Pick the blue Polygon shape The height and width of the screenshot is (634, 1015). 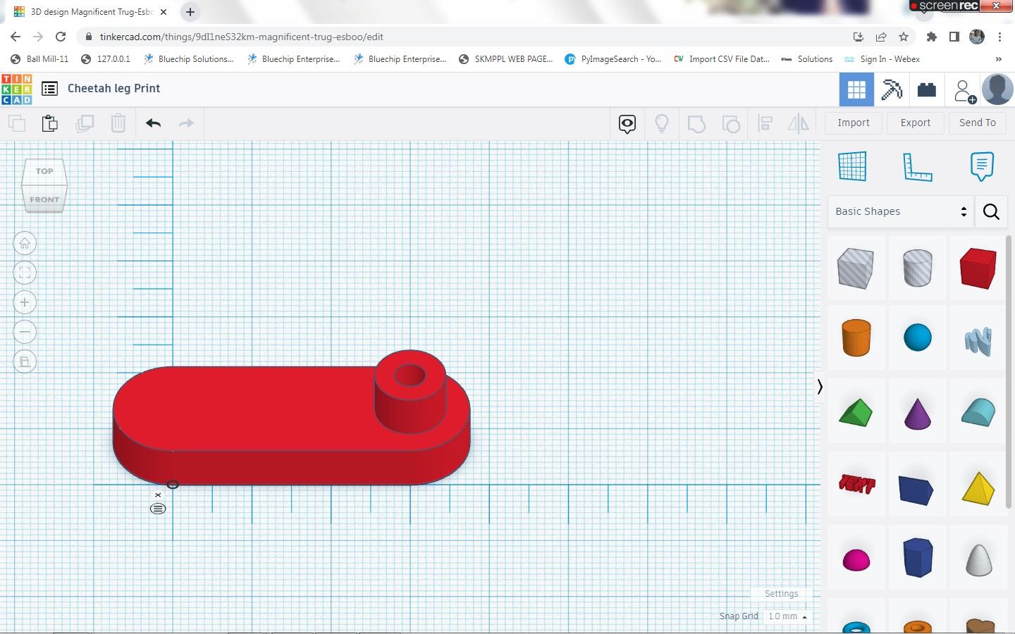click(x=918, y=557)
